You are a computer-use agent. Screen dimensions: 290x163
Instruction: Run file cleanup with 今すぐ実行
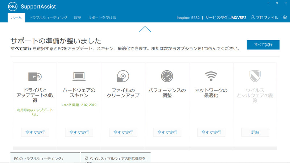pos(123,132)
